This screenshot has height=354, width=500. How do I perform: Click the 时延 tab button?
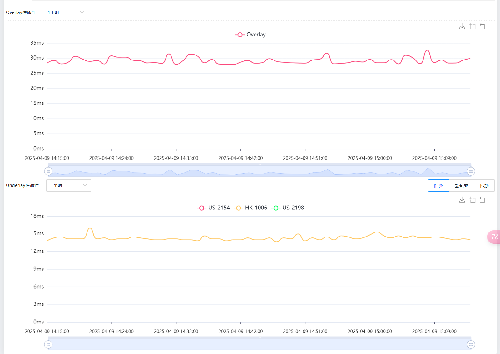(438, 186)
